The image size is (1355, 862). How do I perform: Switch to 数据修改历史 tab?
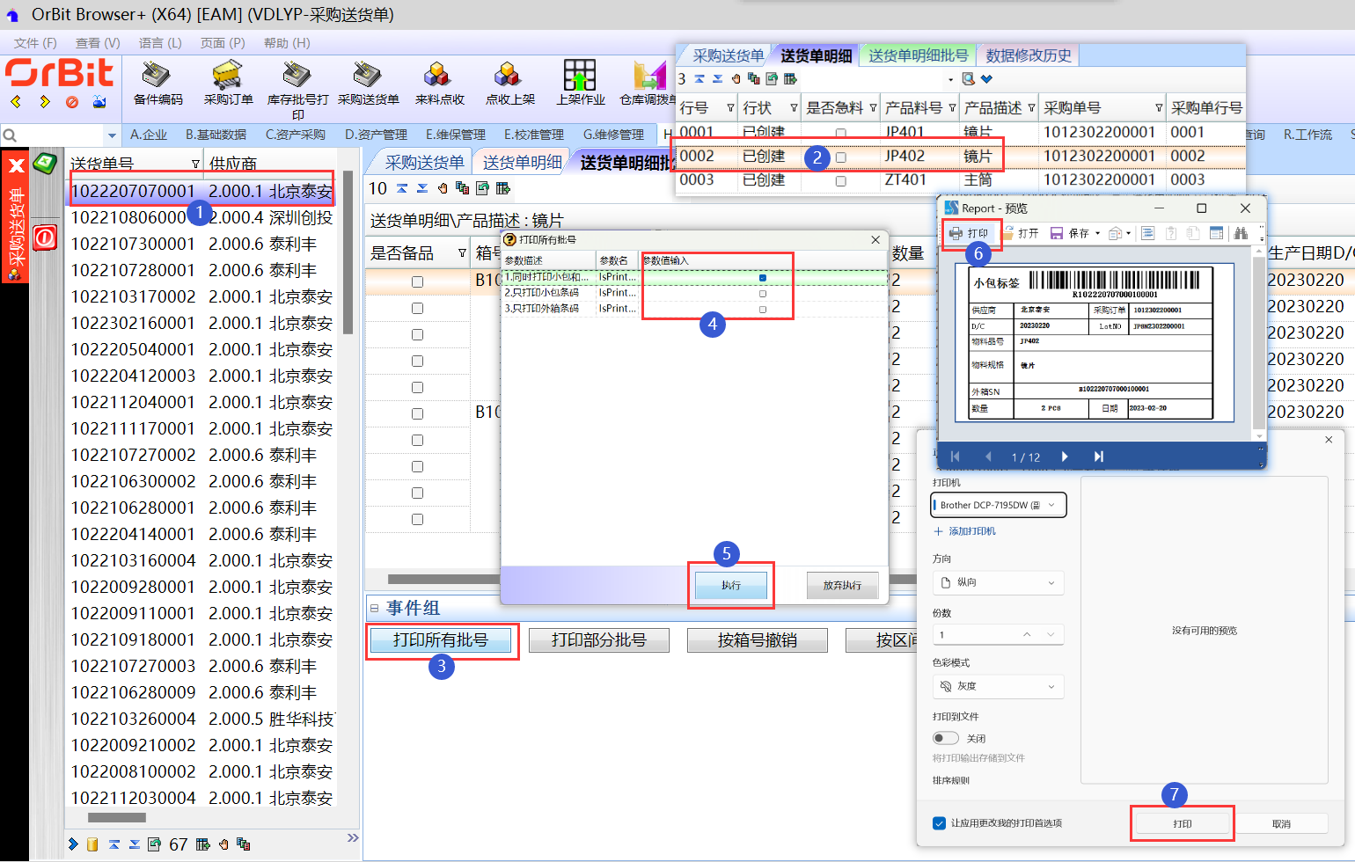(x=1029, y=55)
